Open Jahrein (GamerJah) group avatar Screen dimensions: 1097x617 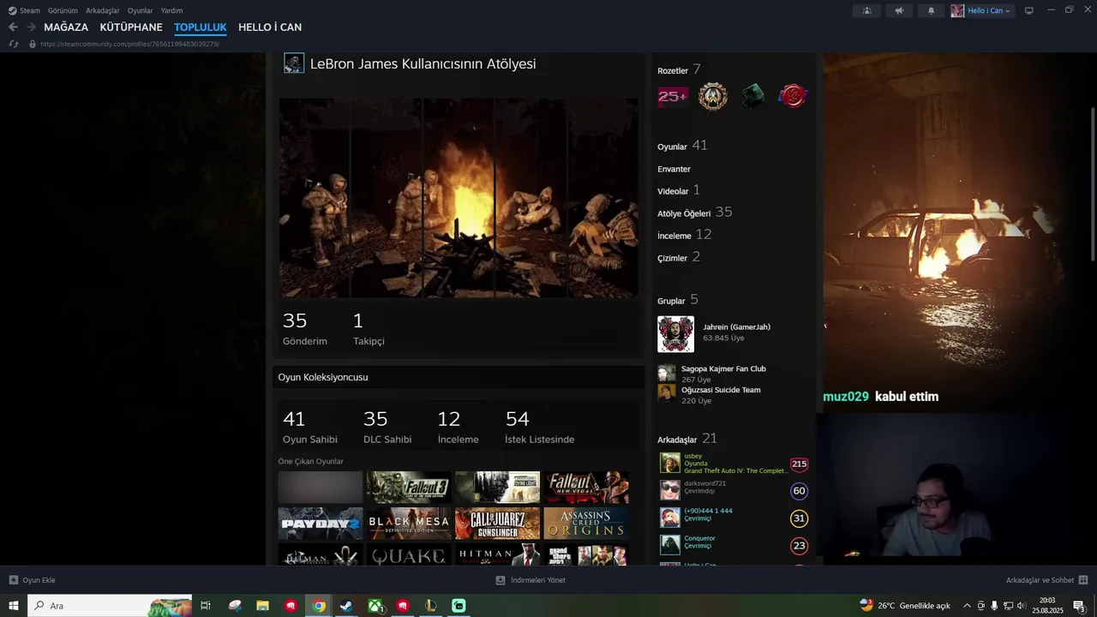coord(675,334)
